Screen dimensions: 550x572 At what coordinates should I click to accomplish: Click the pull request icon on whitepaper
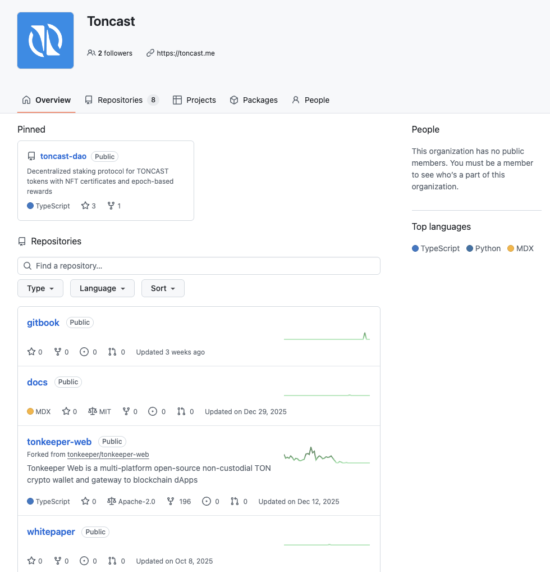click(x=113, y=561)
